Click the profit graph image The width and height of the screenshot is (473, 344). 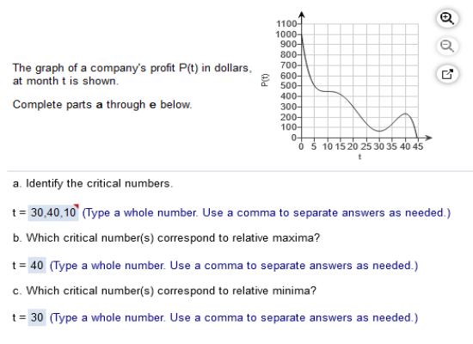pyautogui.click(x=347, y=84)
